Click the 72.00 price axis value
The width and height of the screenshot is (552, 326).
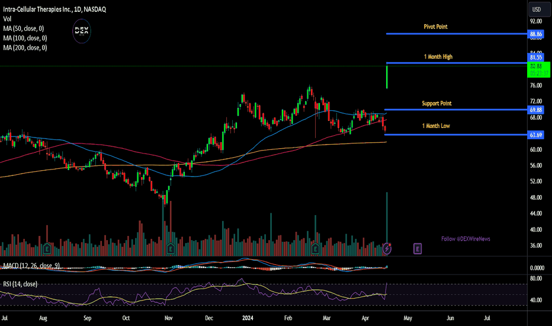pyautogui.click(x=536, y=101)
